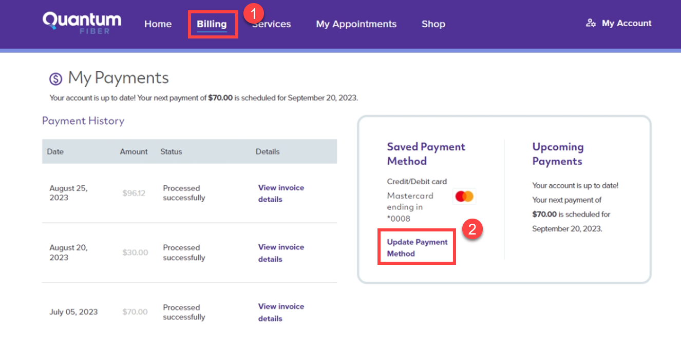Image resolution: width=681 pixels, height=351 pixels.
Task: View invoice details for July 05, 2023
Action: click(x=281, y=312)
